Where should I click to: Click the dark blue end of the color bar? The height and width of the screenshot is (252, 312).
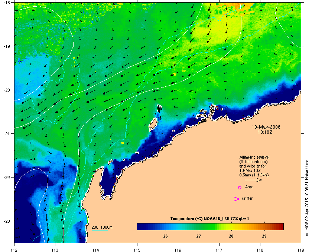[x=140, y=226]
